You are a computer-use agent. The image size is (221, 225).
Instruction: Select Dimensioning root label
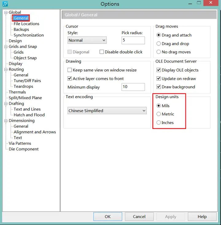point(22,121)
